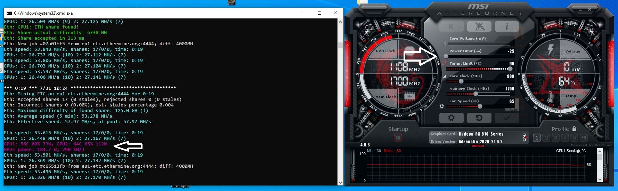Toggle the Profile lock icon
The height and width of the screenshot is (191, 618).
point(574,128)
